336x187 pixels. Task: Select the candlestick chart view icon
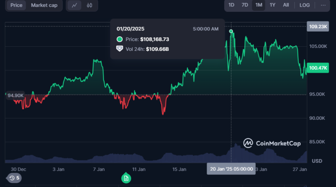point(89,5)
